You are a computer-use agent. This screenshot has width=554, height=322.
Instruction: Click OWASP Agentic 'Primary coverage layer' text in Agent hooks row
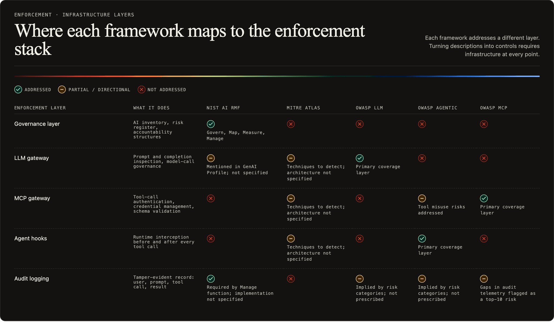coord(440,250)
